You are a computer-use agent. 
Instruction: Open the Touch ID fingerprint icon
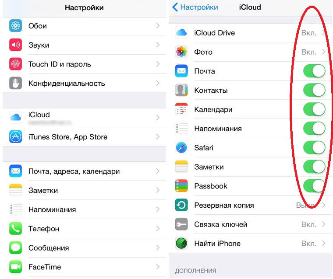click(15, 64)
